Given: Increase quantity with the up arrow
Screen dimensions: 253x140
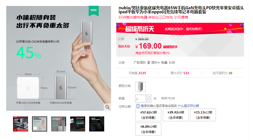Looking at the screenshot, I should coord(149,96).
